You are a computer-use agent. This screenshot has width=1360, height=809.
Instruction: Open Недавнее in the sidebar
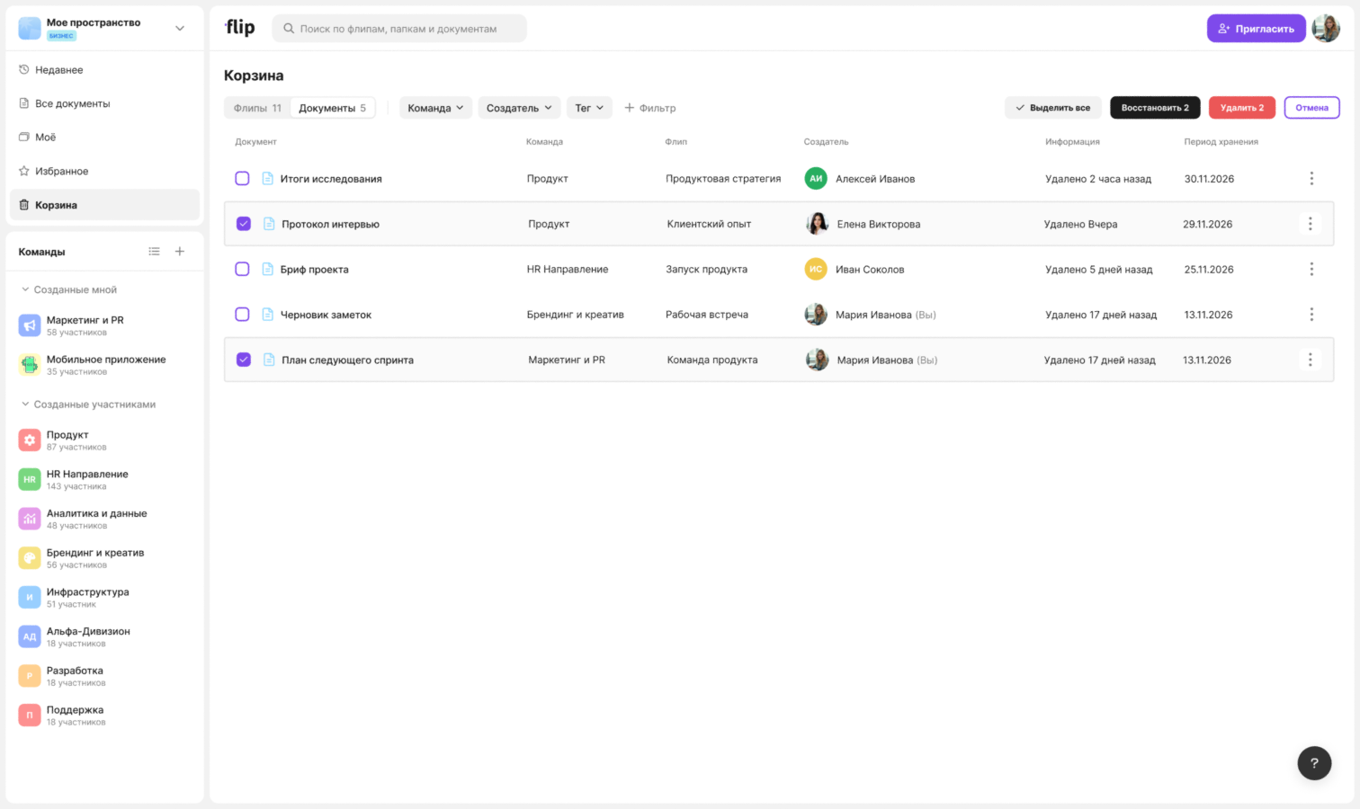104,70
